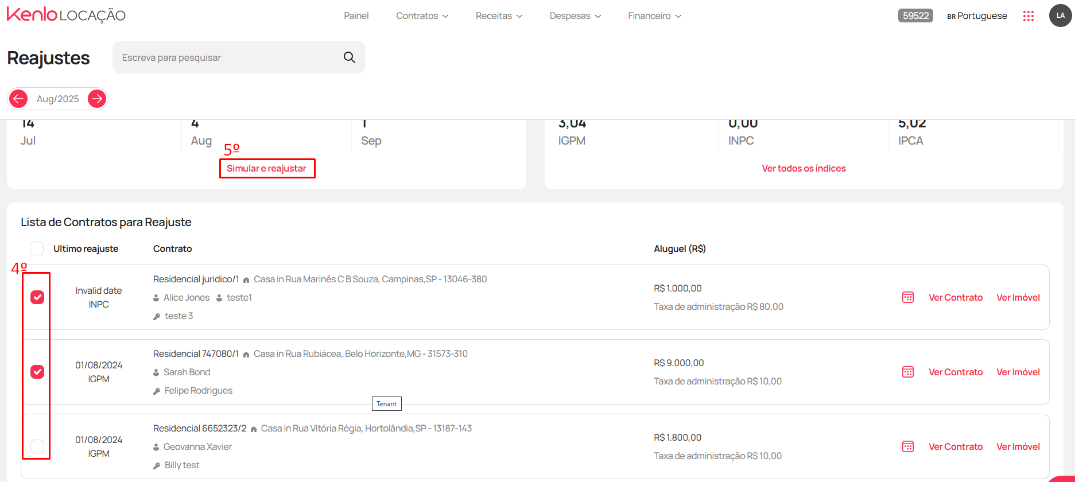This screenshot has width=1075, height=482.
Task: Uncheck the Residencial juridico/1 contract checkbox
Action: coord(37,297)
